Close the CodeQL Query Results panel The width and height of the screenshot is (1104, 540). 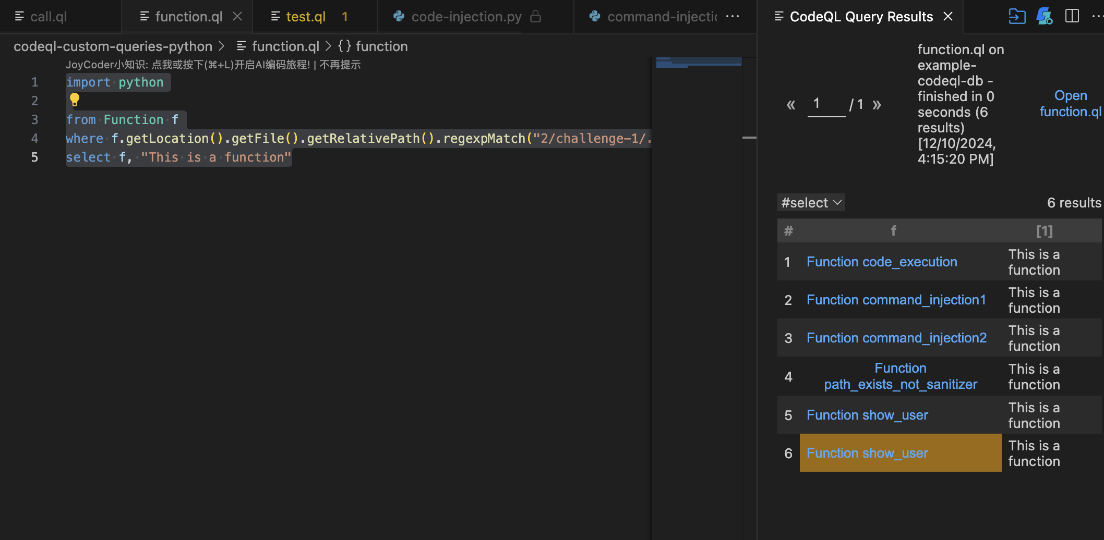point(948,17)
